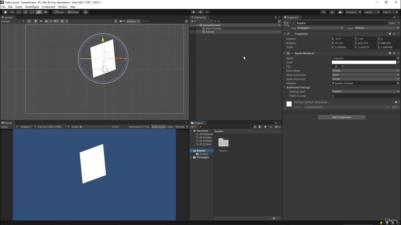The image size is (401, 225).
Task: Open the Scenes folder thumbnail
Action: (223, 142)
